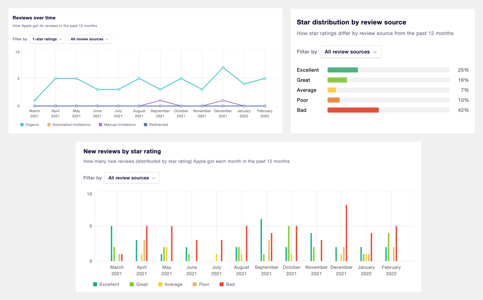The height and width of the screenshot is (300, 483).
Task: Click the tall red Bad bar for December 2021
Action: point(347,233)
